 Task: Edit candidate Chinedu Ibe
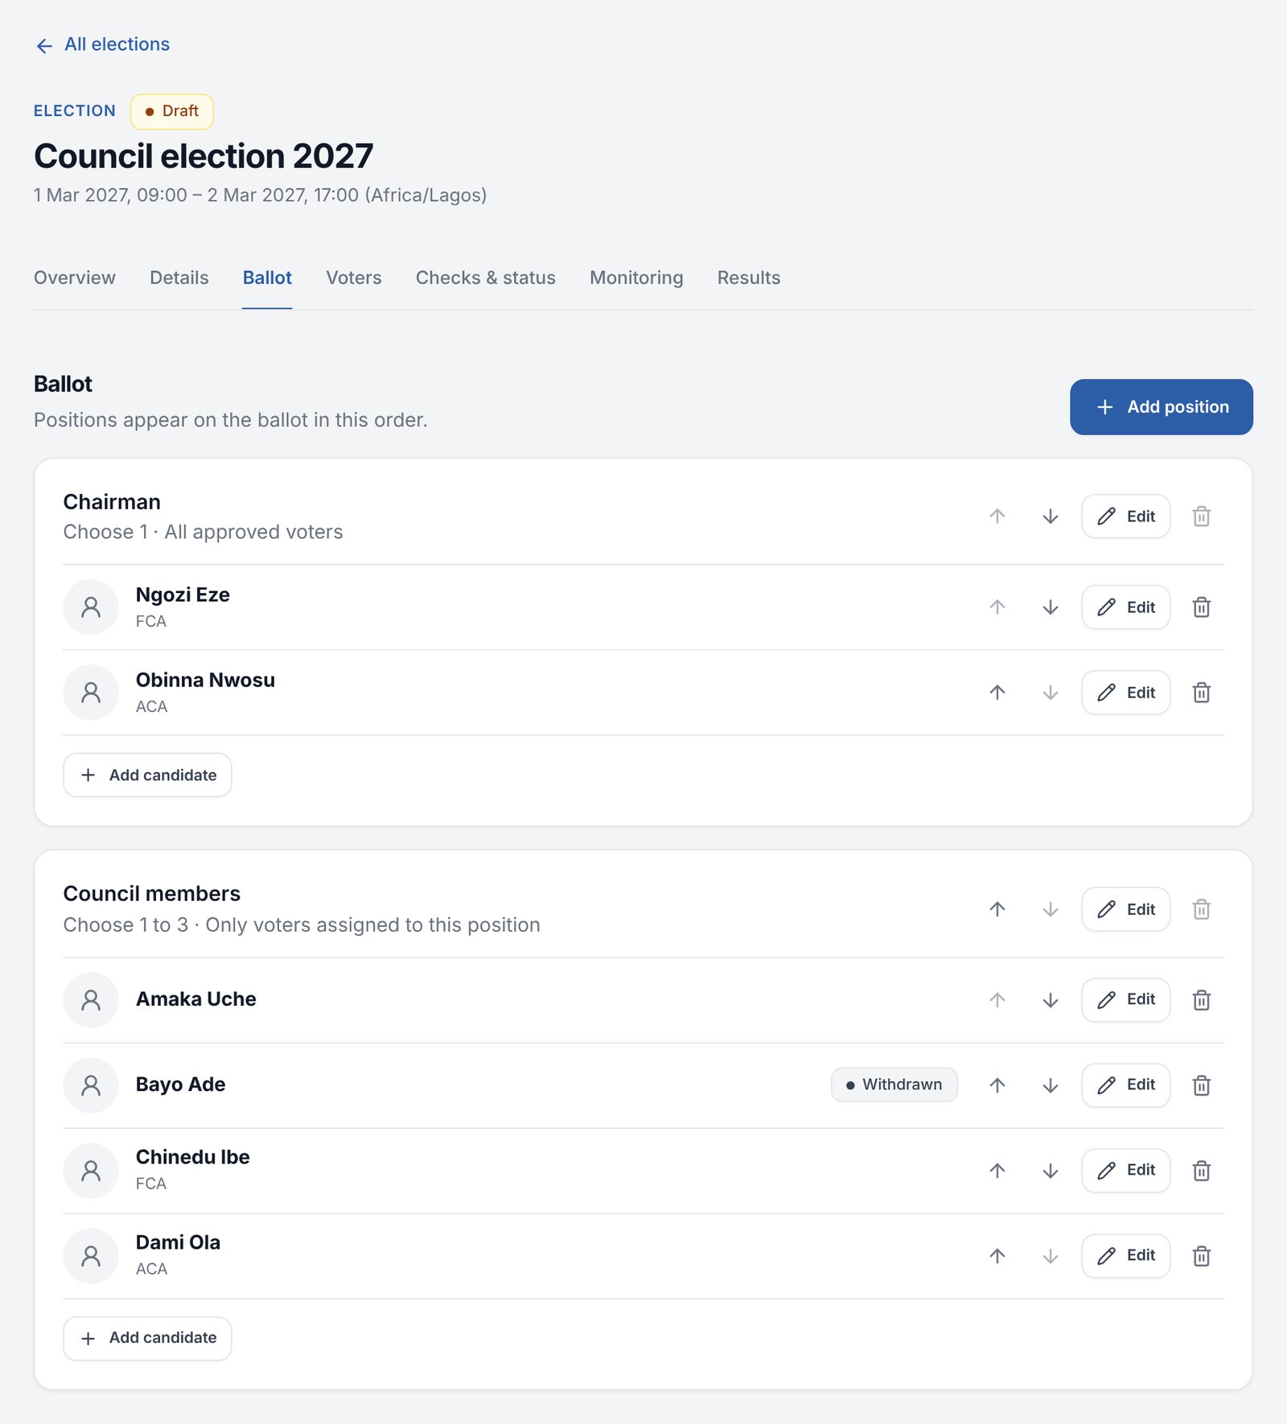click(1126, 1171)
